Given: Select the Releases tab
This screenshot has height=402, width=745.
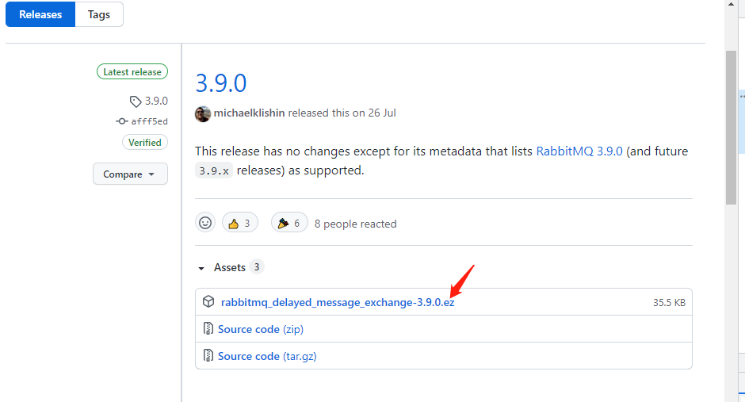Looking at the screenshot, I should tap(40, 14).
